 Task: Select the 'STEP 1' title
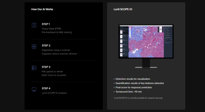click(x=46, y=24)
